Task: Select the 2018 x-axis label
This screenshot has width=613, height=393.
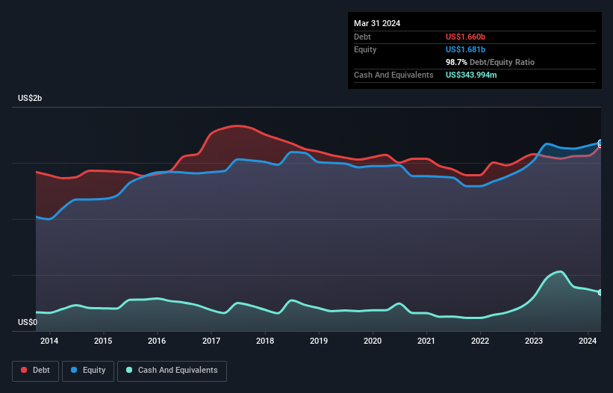Action: [264, 341]
